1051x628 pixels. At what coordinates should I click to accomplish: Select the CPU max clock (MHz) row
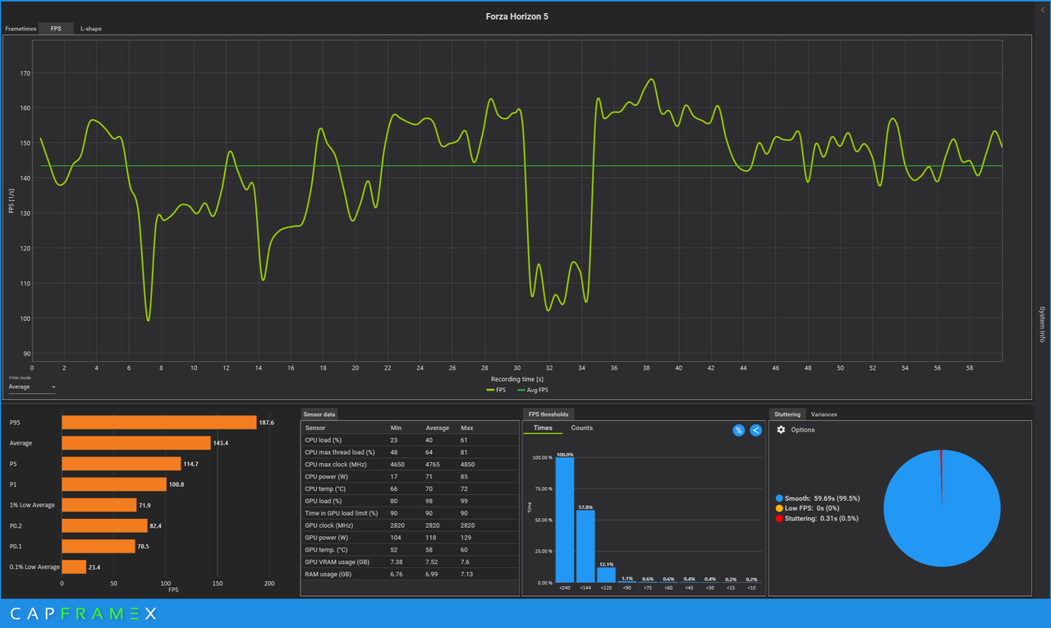tap(410, 465)
